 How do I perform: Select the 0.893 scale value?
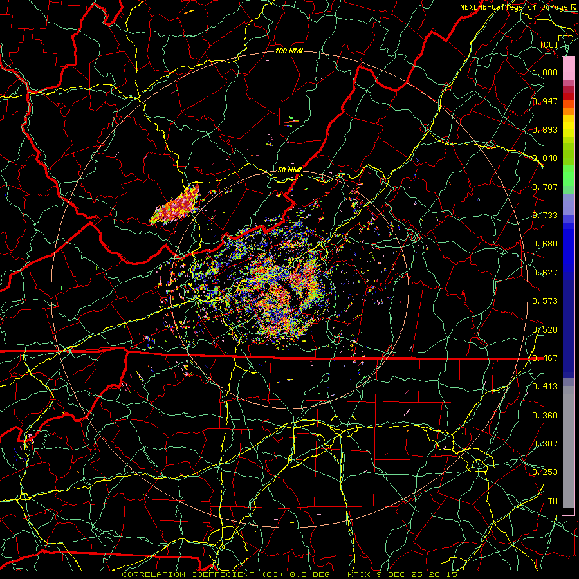(x=545, y=129)
